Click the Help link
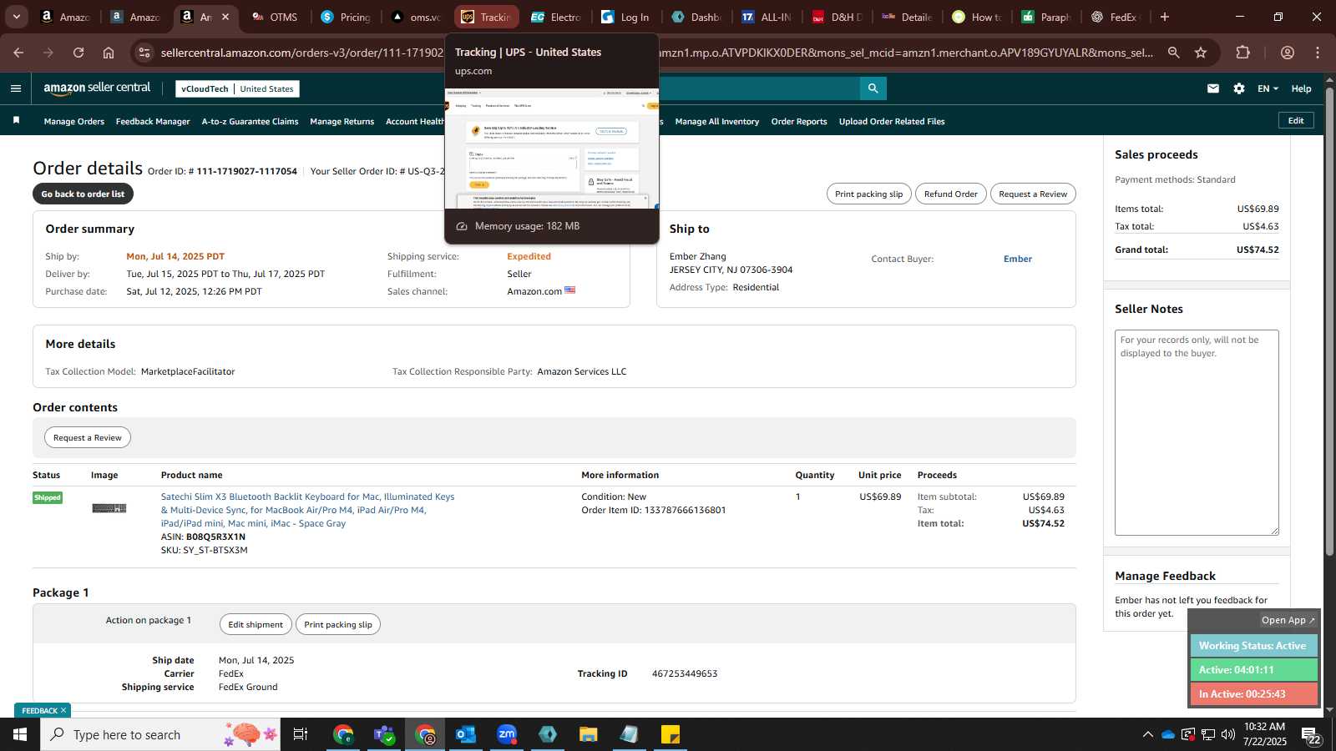 pos(1301,88)
